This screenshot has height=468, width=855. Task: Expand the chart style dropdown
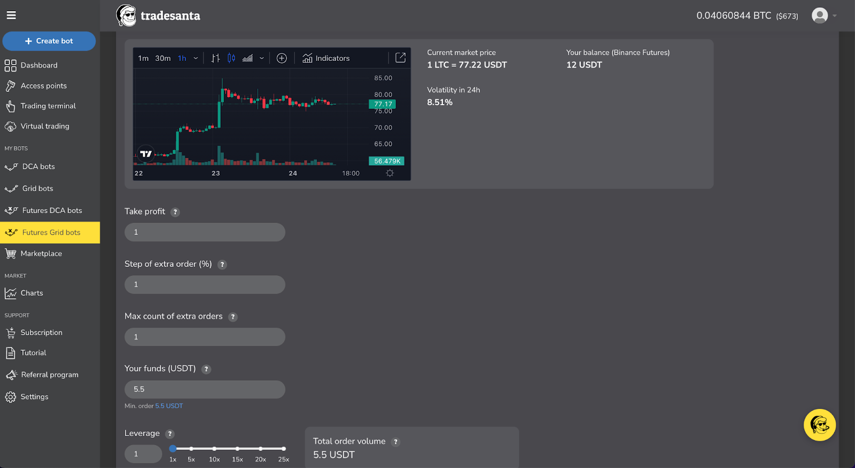click(x=261, y=58)
